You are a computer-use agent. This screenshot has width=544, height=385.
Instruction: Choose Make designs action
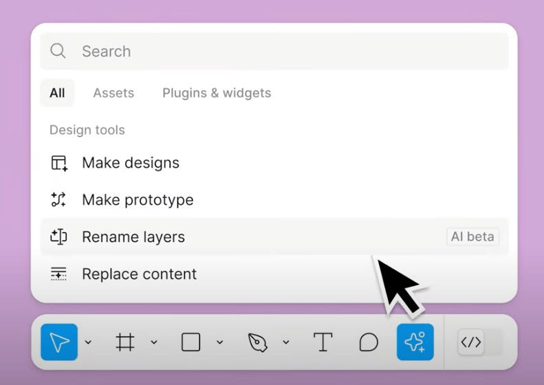point(274,163)
